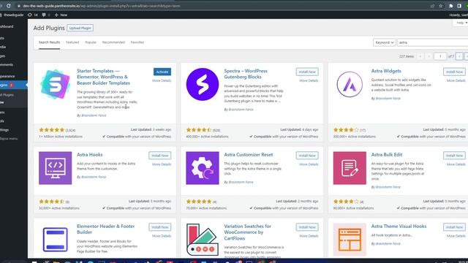Install Variation Swatches for WooCommerce
468x263 pixels.
pyautogui.click(x=307, y=227)
